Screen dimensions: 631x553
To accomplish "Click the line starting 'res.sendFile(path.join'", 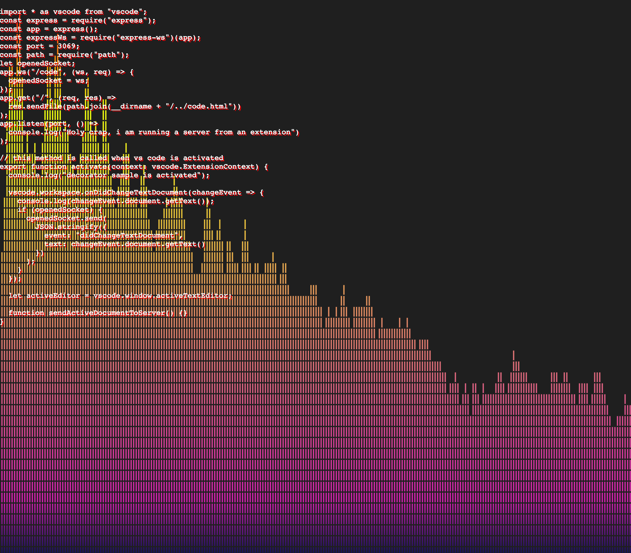I will click(x=125, y=107).
